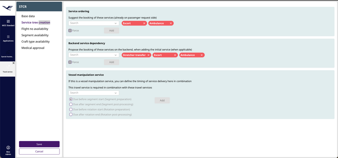
Task: Select Due after segment end option
Action: [x=71, y=104]
